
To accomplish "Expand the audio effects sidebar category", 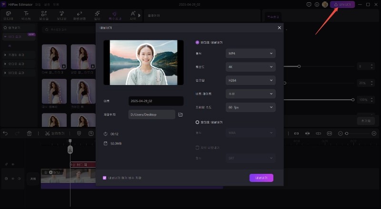I will tap(19, 64).
